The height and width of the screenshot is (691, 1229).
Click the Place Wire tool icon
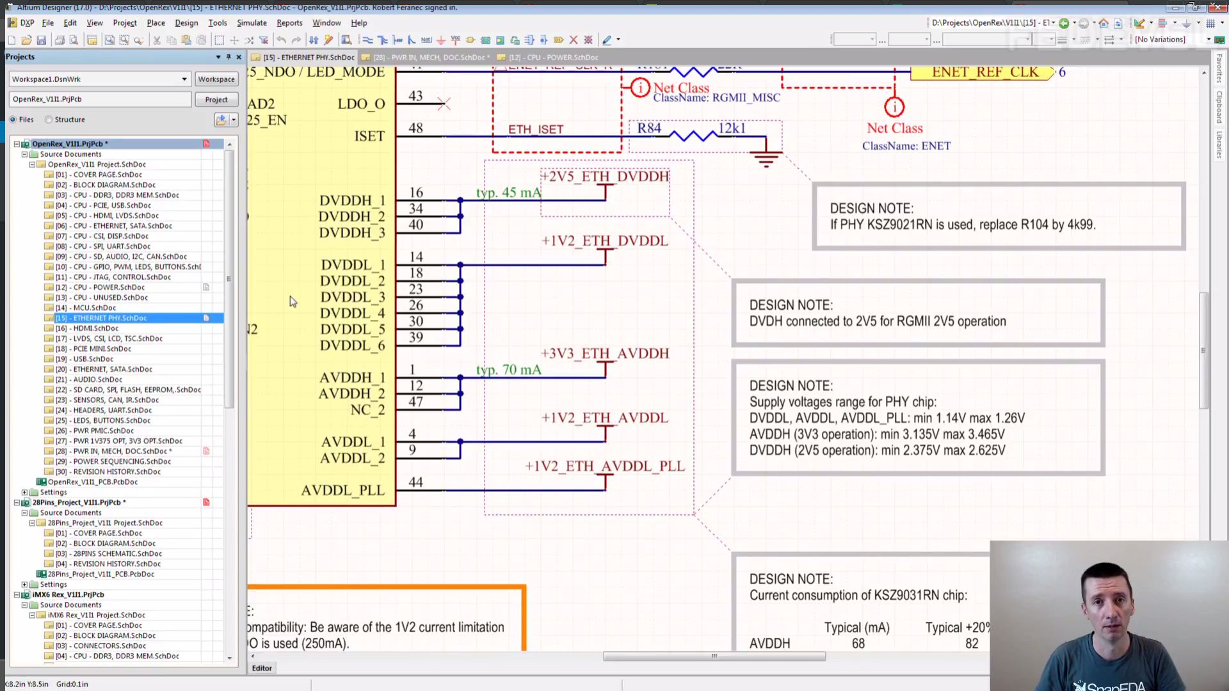click(x=367, y=40)
